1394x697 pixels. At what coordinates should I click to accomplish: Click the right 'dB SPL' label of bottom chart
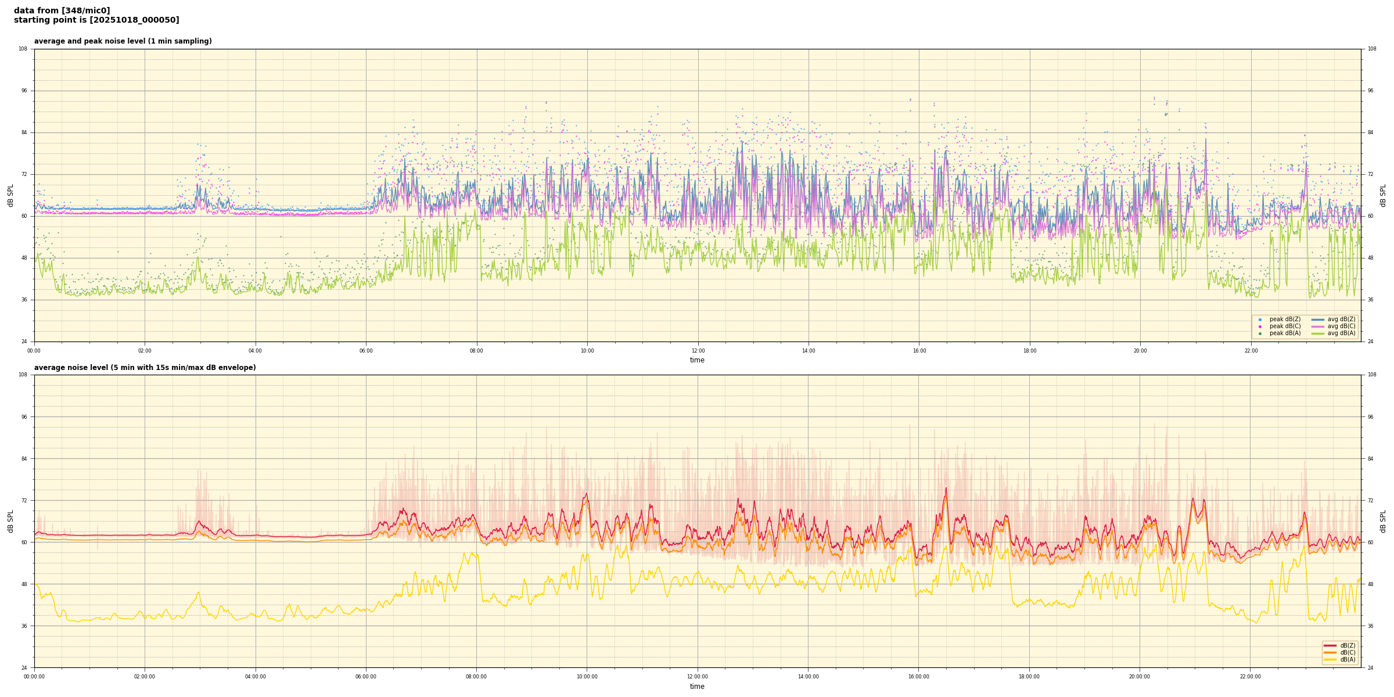(1383, 521)
